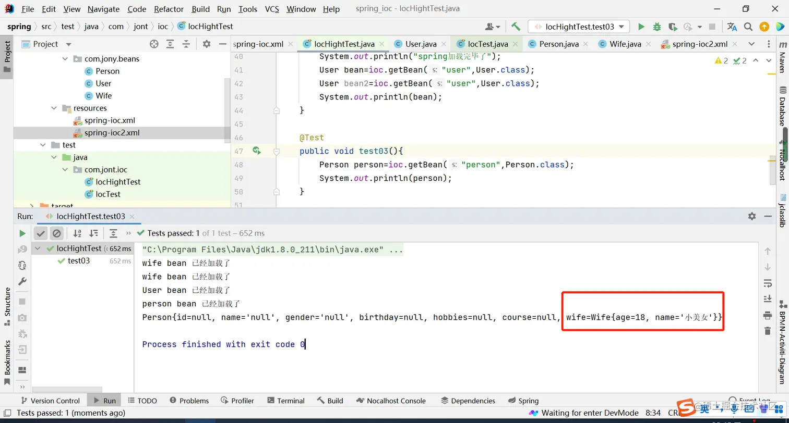
Task: Close the locHightTest.java editor tab
Action: (x=381, y=44)
